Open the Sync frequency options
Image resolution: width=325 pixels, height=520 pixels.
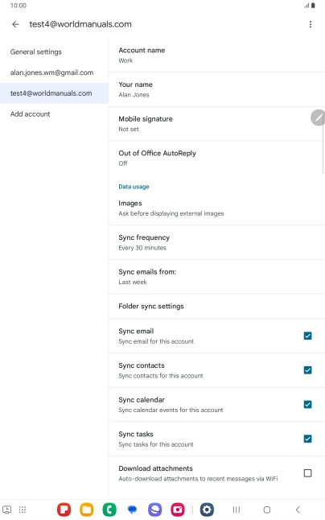point(216,242)
